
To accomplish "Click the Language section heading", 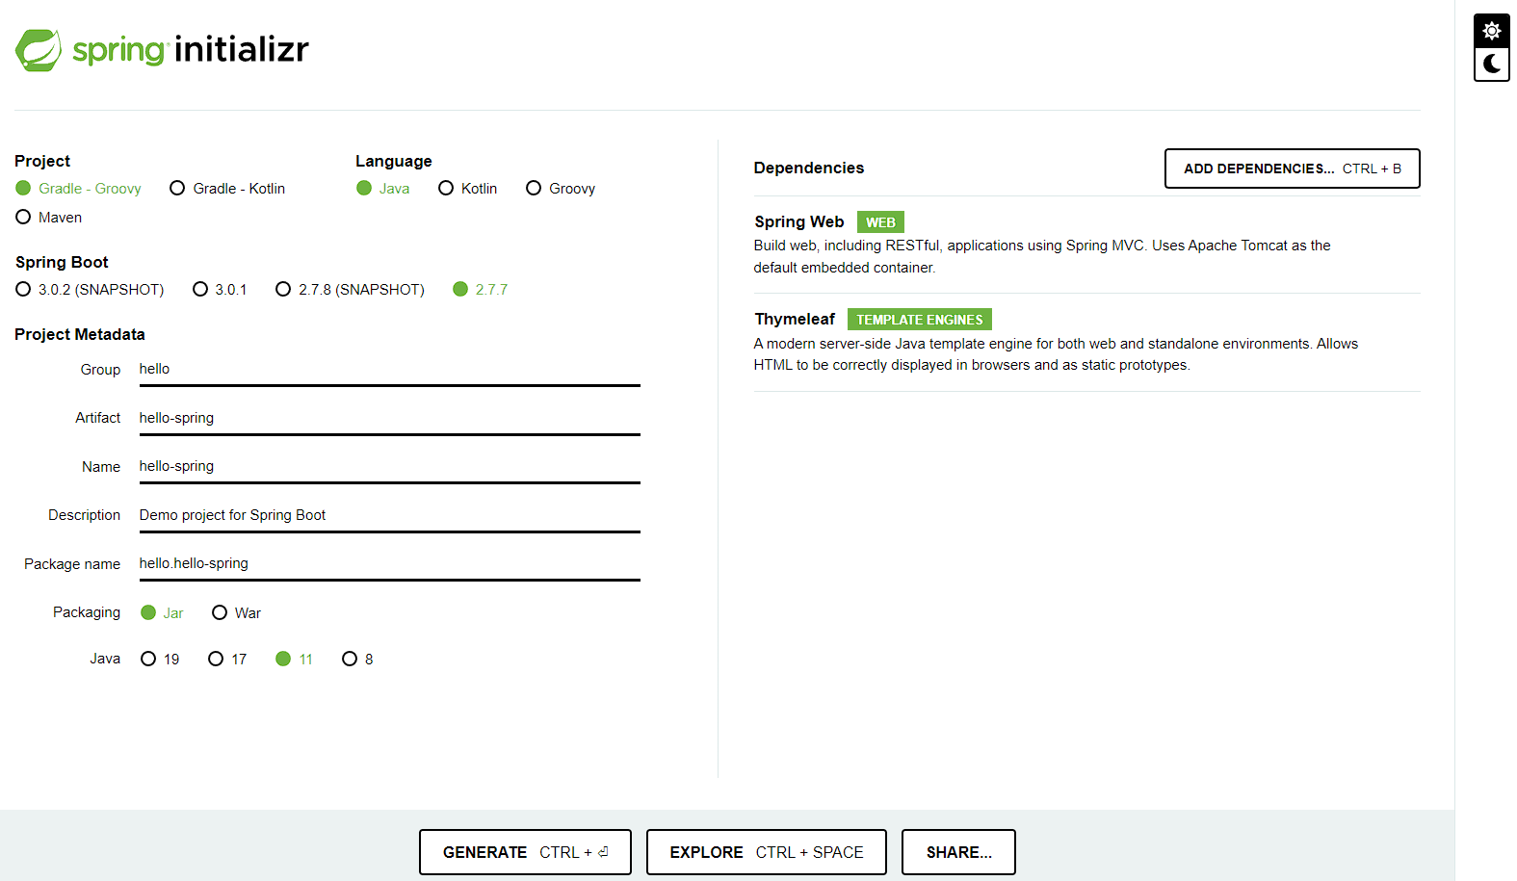I will (x=393, y=162).
